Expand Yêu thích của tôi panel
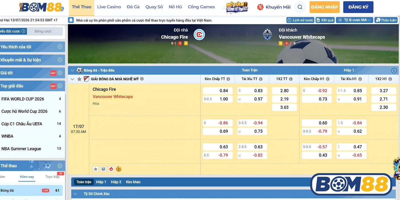This screenshot has width=400, height=200. coord(60,47)
